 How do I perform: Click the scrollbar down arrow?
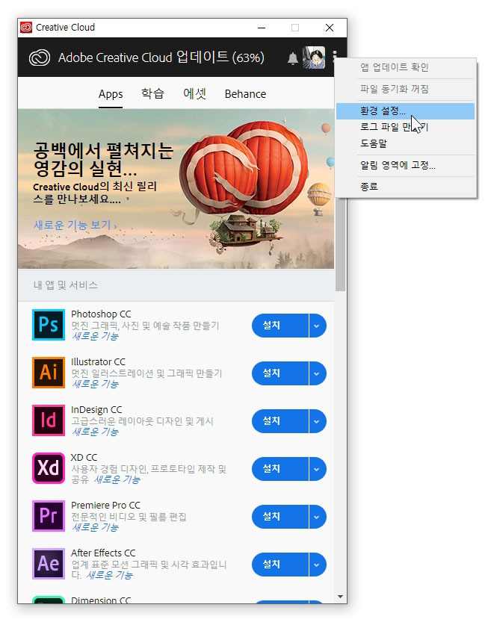pyautogui.click(x=340, y=597)
